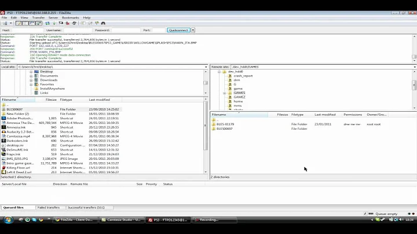Image resolution: width=417 pixels, height=234 pixels.
Task: Switch to Camtasia Studio taskbar button
Action: pos(122,220)
